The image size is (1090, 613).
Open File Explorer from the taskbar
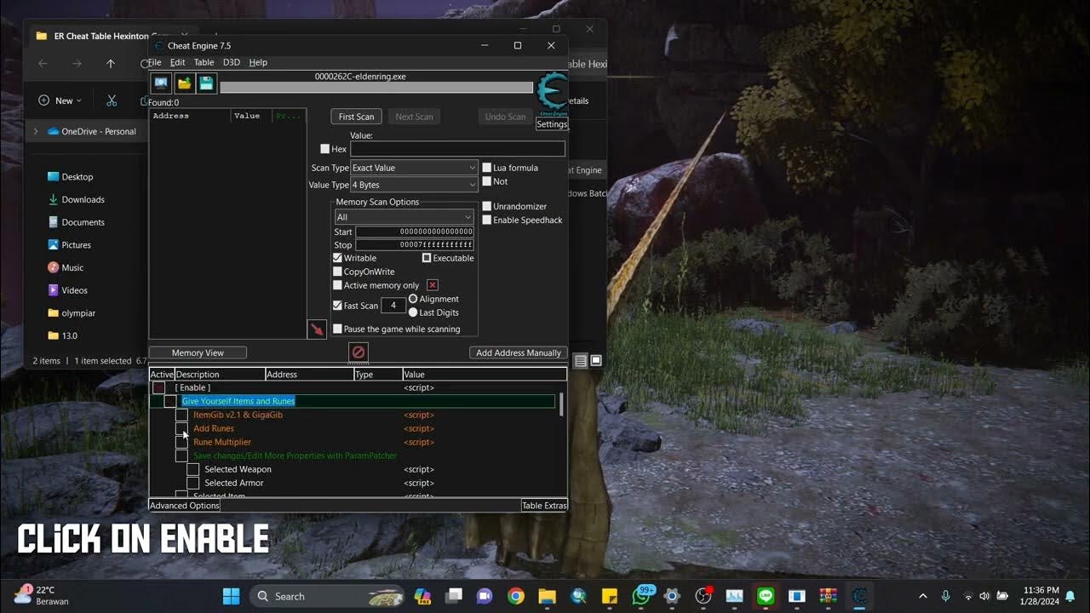pyautogui.click(x=547, y=596)
